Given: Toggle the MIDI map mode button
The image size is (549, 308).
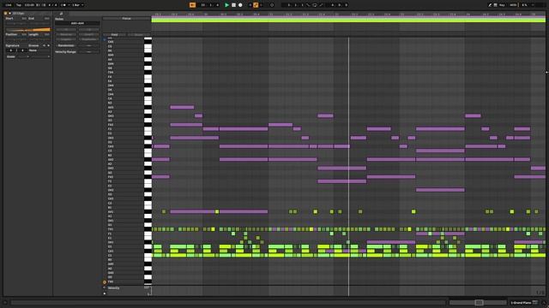Looking at the screenshot, I should tap(513, 5).
